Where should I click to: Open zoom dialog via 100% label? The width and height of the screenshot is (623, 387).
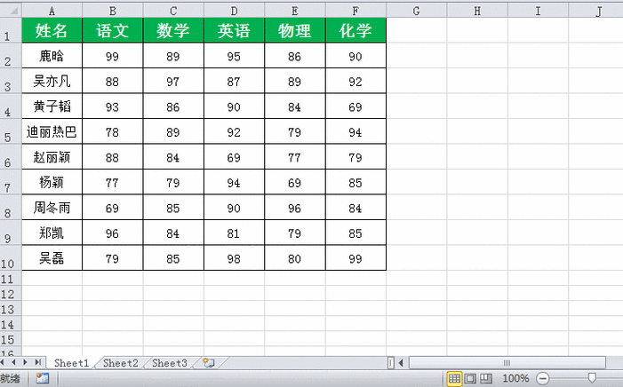(515, 379)
